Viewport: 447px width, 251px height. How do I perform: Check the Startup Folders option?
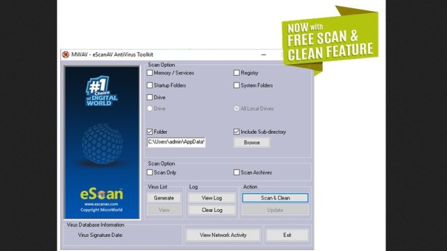(x=149, y=85)
